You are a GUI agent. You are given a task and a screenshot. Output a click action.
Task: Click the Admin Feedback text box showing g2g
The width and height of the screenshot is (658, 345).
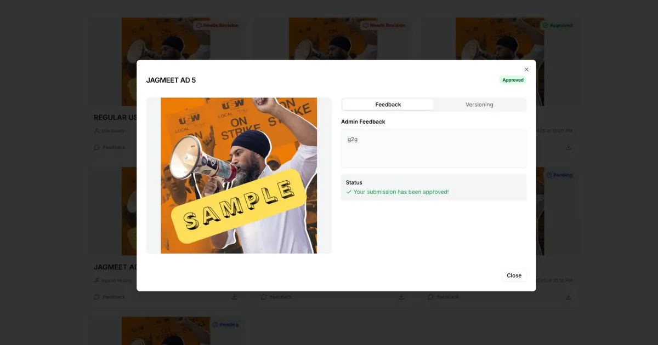(x=434, y=148)
